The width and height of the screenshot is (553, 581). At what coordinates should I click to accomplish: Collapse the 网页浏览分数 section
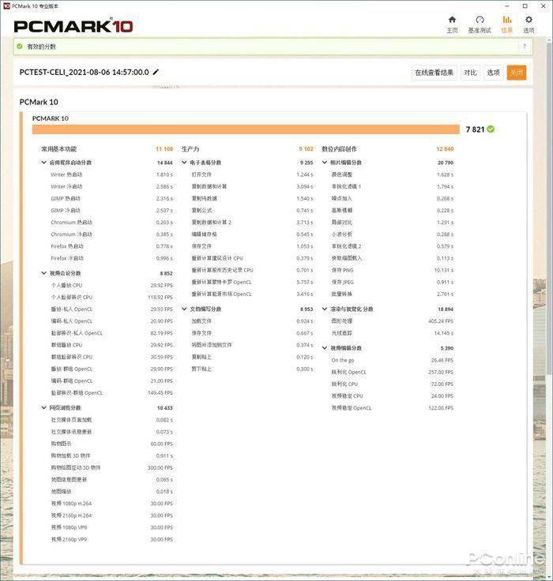[x=43, y=407]
